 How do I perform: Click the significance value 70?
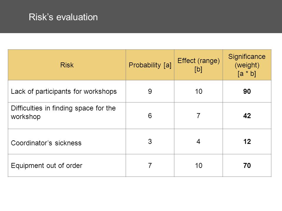pyautogui.click(x=247, y=165)
